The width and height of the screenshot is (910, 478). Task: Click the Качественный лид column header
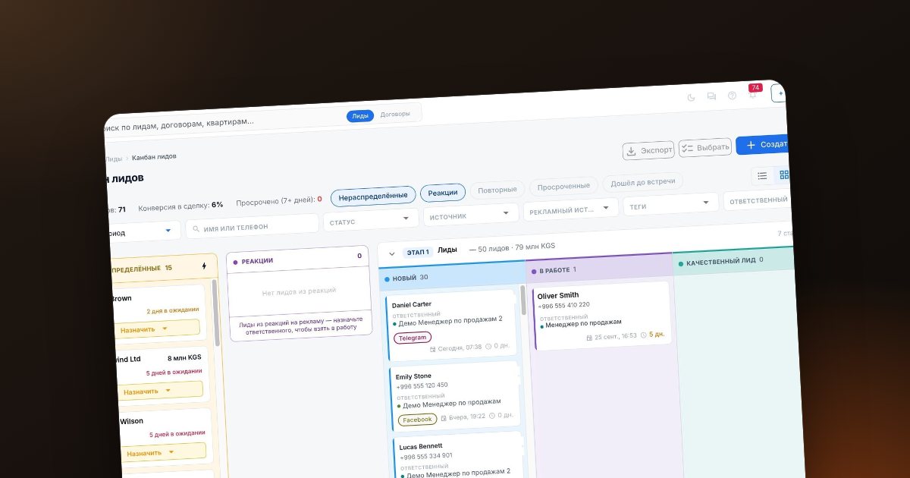coord(733,261)
